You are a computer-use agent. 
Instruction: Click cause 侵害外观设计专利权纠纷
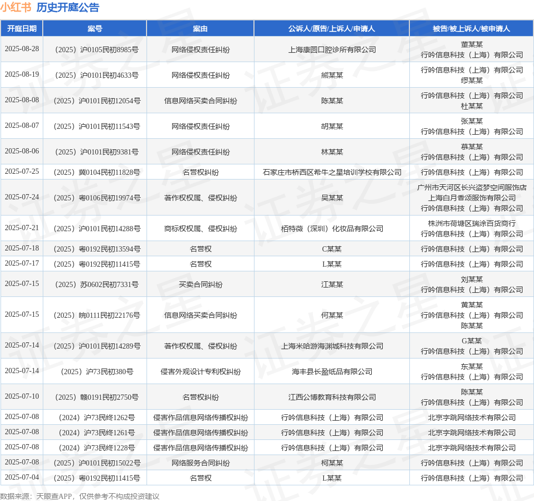click(x=200, y=372)
